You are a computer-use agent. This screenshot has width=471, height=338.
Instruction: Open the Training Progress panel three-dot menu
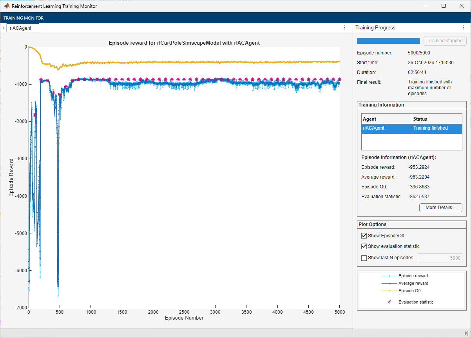464,27
